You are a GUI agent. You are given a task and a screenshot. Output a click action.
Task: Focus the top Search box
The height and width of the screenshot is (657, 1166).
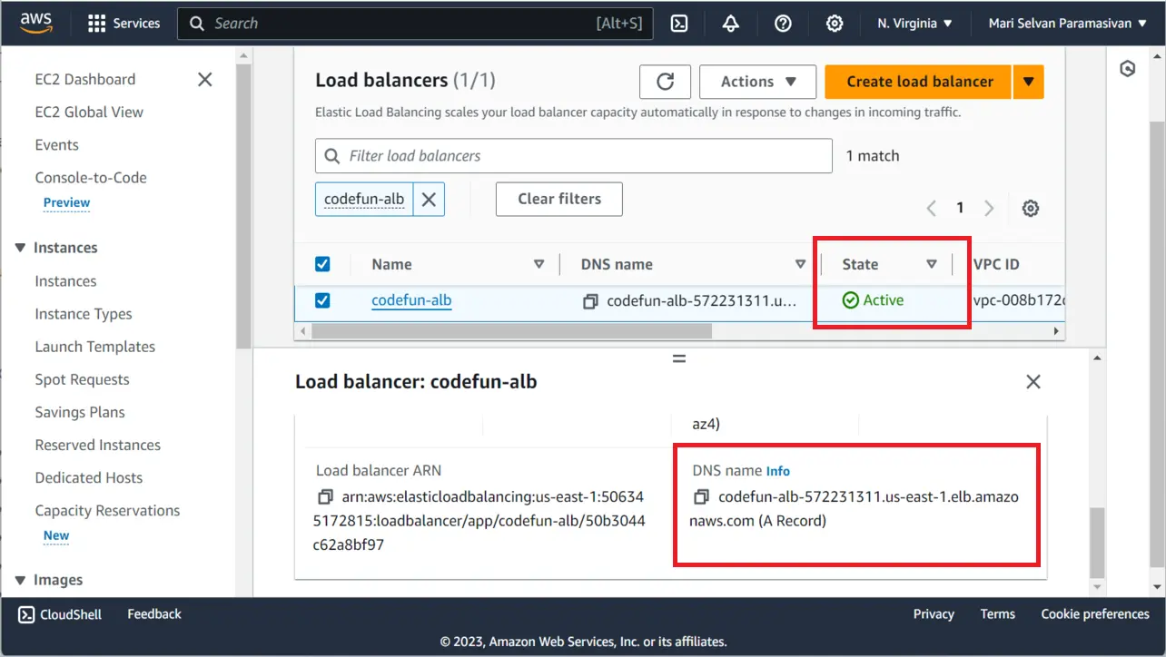point(416,24)
